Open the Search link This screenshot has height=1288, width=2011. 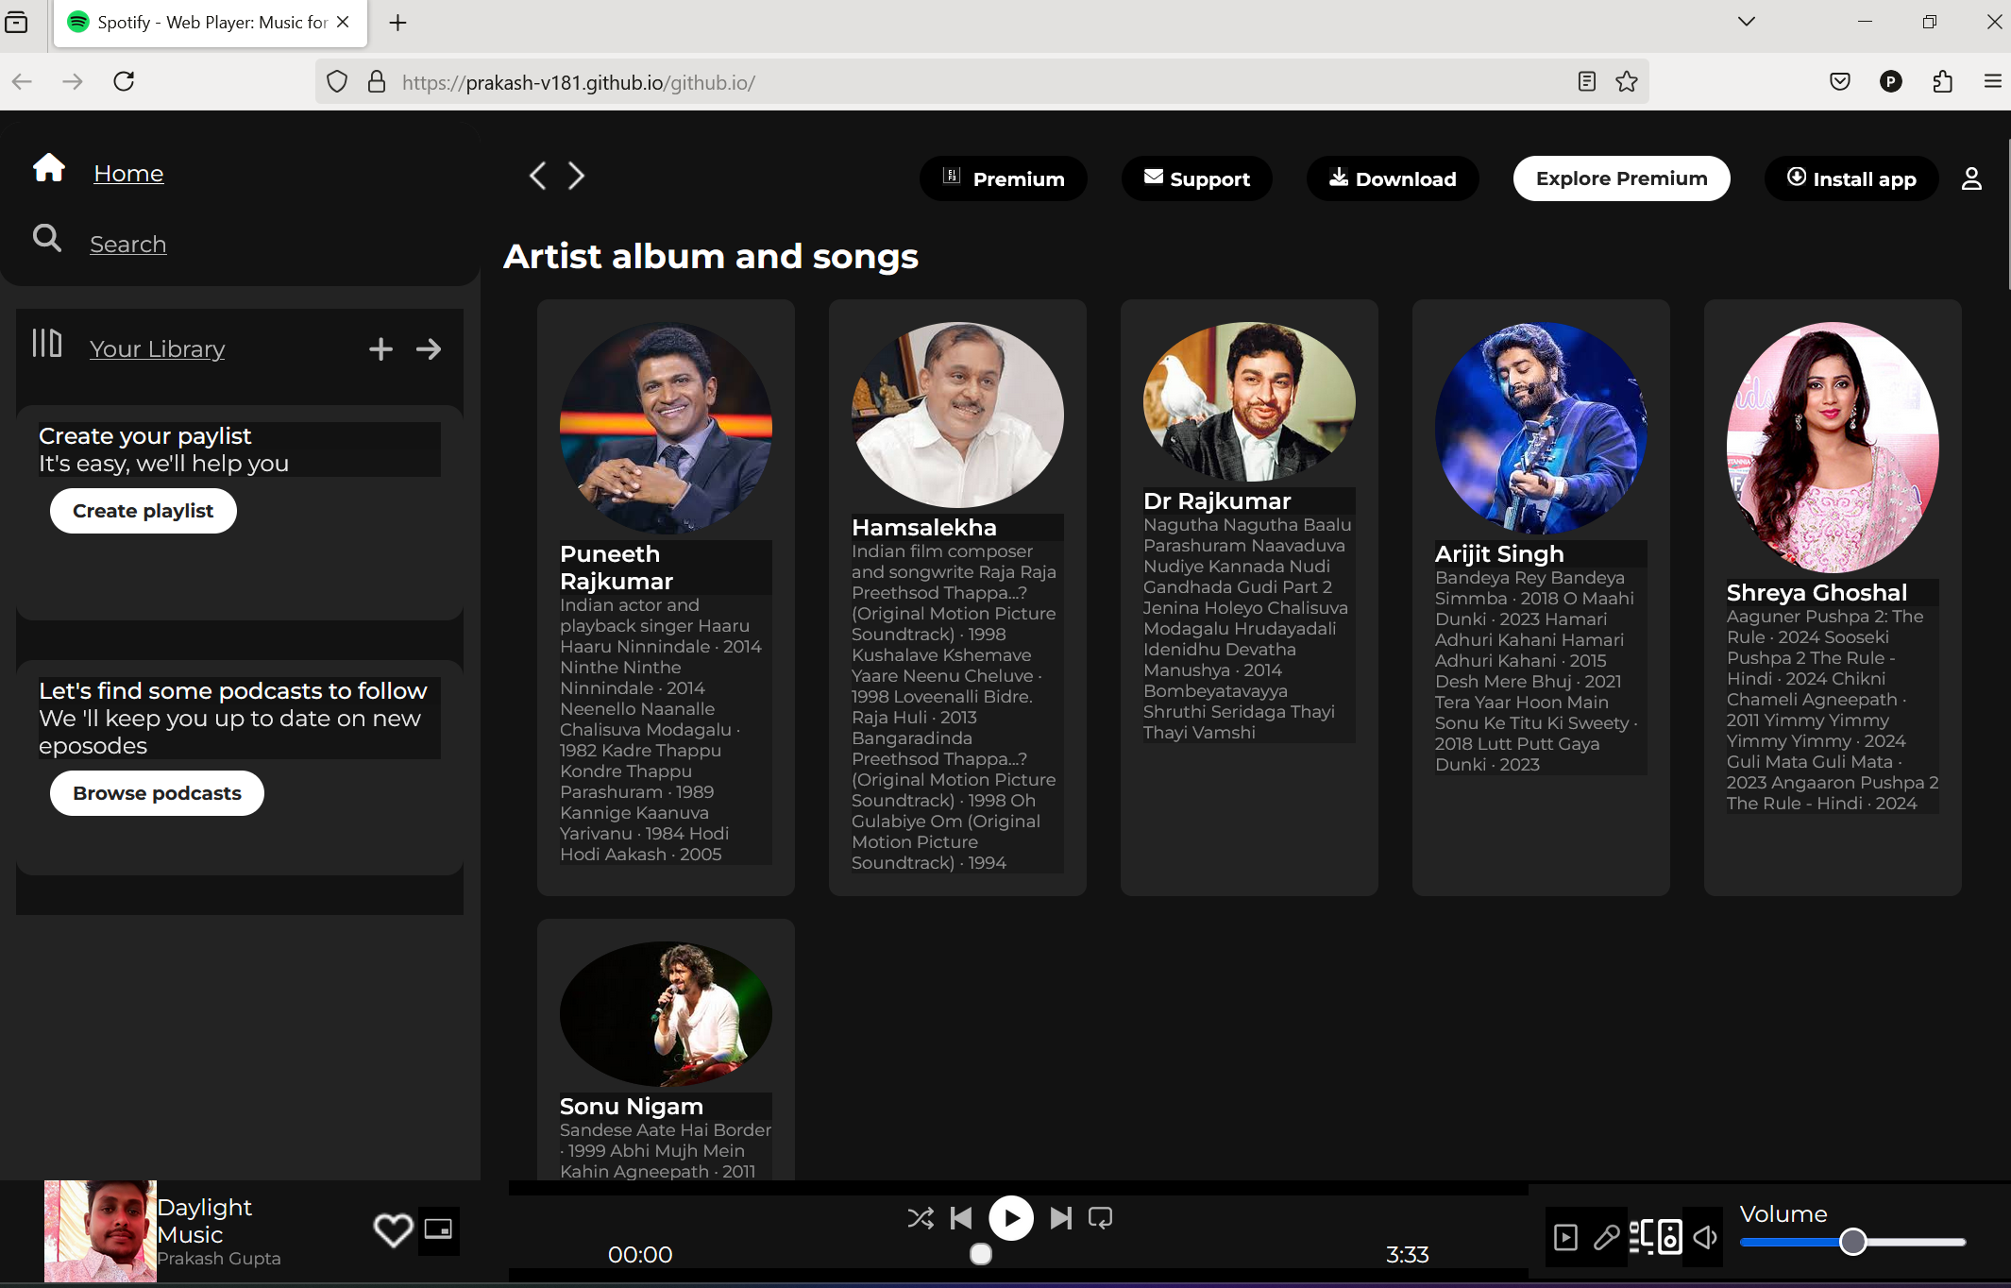tap(128, 245)
